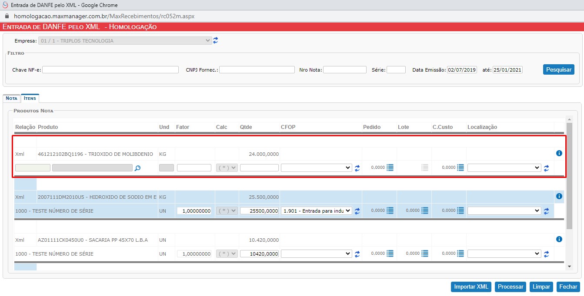The image size is (584, 296).
Task: Refresh CFOP in the SACARIA row
Action: coord(357,254)
